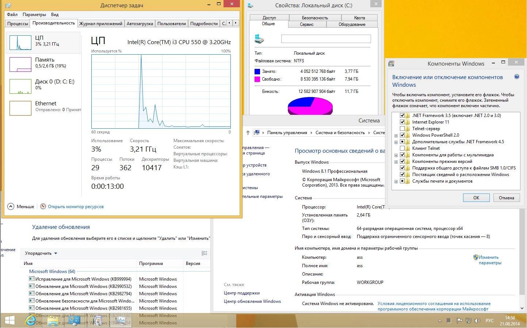Image resolution: width=527 pixels, height=328 pixels.
Task: Open the volume speaker tray icon
Action: click(x=477, y=321)
